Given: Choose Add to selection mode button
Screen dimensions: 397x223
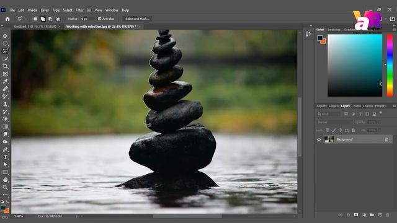Looking at the screenshot, I should (43, 19).
